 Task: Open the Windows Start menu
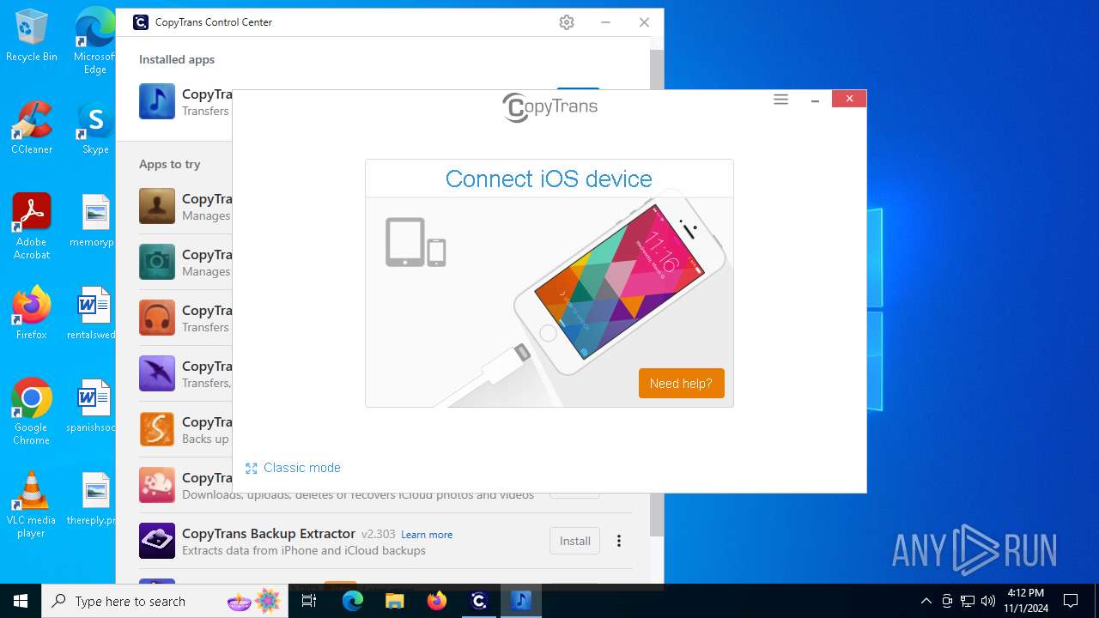(21, 601)
